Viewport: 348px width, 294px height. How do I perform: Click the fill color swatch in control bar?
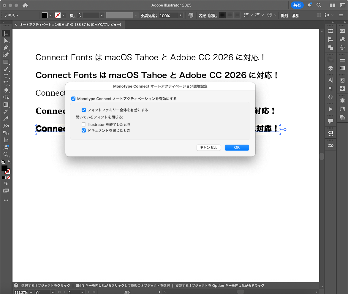click(45, 15)
